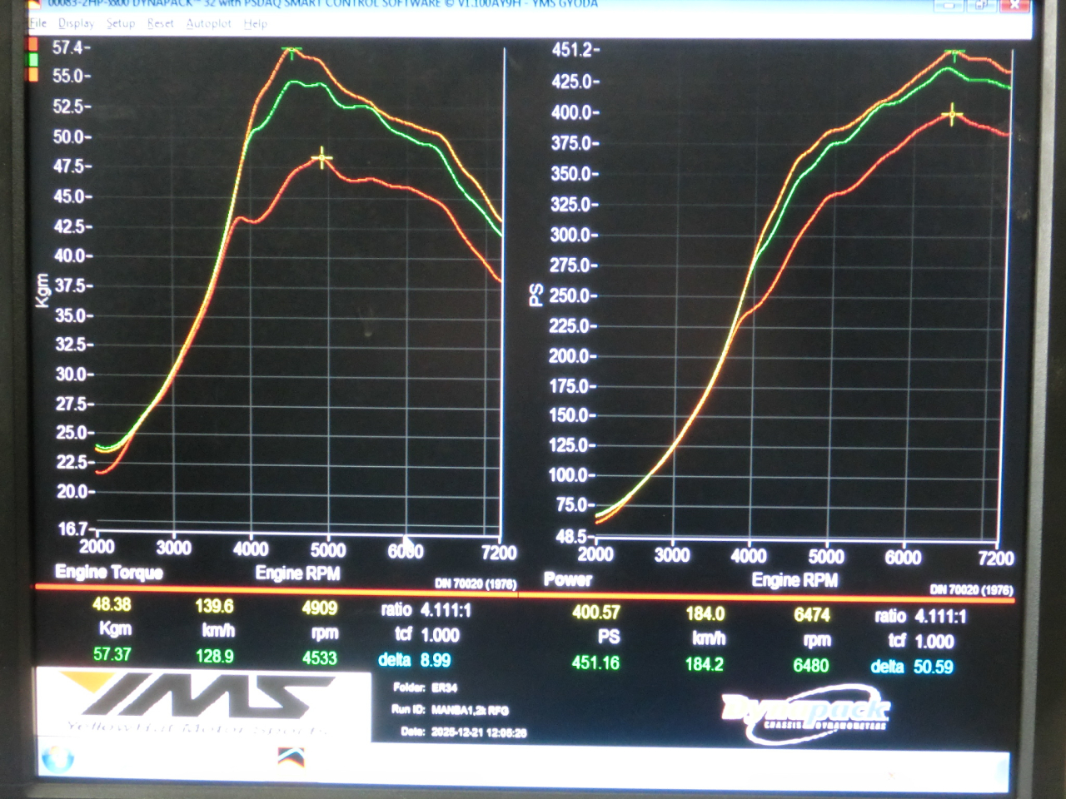
Task: Open the Setup menu
Action: [x=120, y=23]
